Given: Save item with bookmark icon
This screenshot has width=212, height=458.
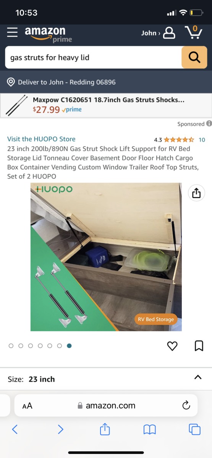Looking at the screenshot, I should pyautogui.click(x=199, y=346).
